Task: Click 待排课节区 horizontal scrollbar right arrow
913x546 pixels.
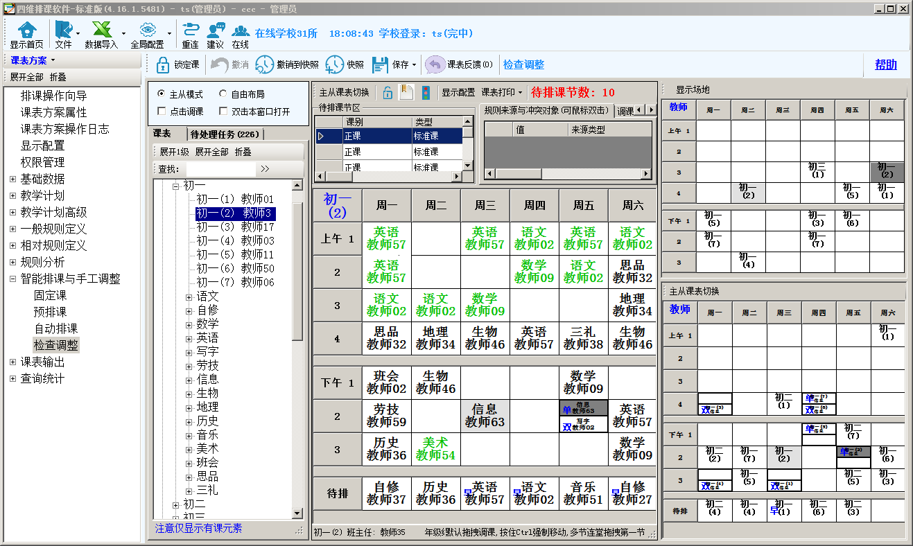Action: pos(457,177)
